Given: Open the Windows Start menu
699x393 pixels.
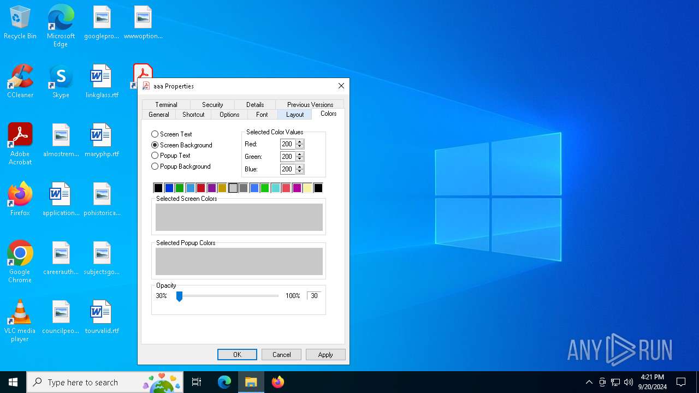Looking at the screenshot, I should tap(13, 382).
